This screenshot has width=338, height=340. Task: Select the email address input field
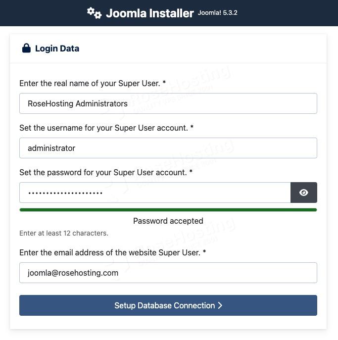[168, 273]
